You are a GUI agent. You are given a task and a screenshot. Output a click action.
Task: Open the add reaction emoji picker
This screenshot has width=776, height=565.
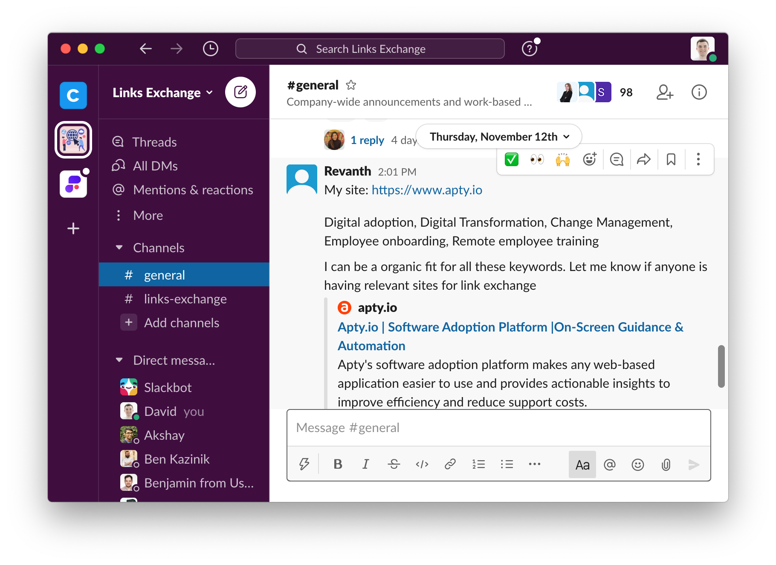click(590, 159)
